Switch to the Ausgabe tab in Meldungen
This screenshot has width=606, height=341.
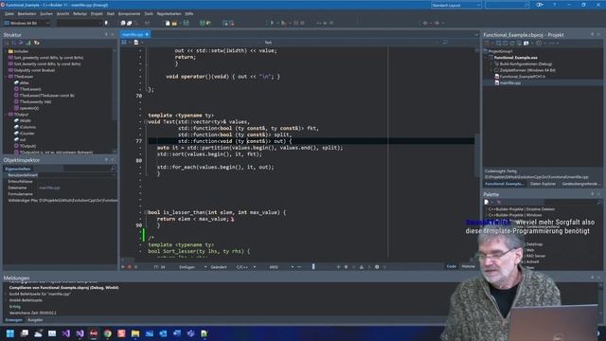[35, 320]
